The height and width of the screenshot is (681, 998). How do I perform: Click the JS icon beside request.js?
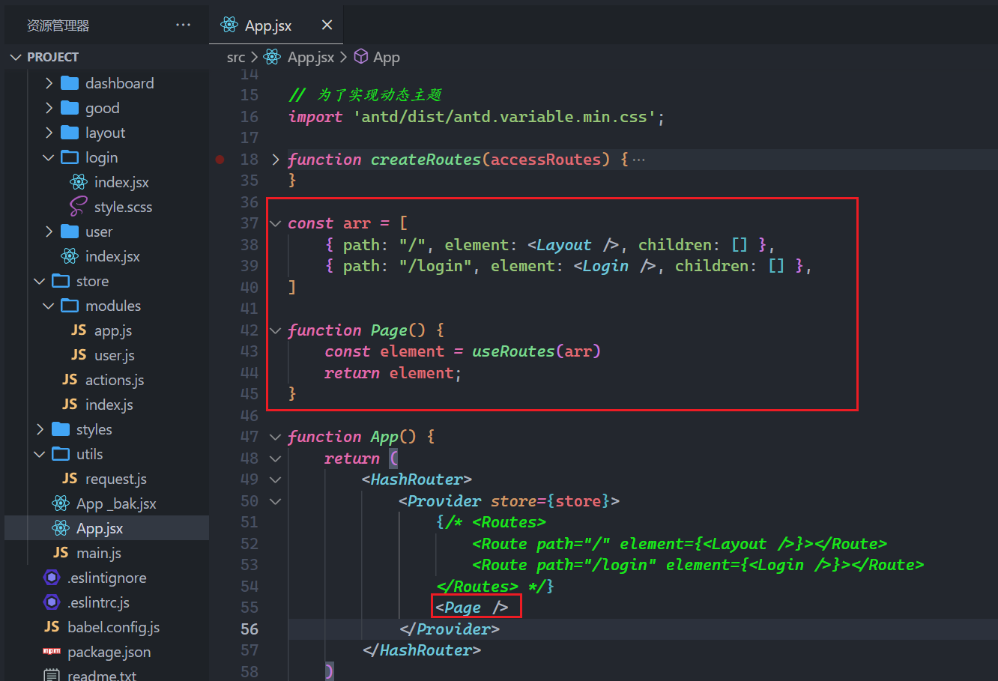70,479
